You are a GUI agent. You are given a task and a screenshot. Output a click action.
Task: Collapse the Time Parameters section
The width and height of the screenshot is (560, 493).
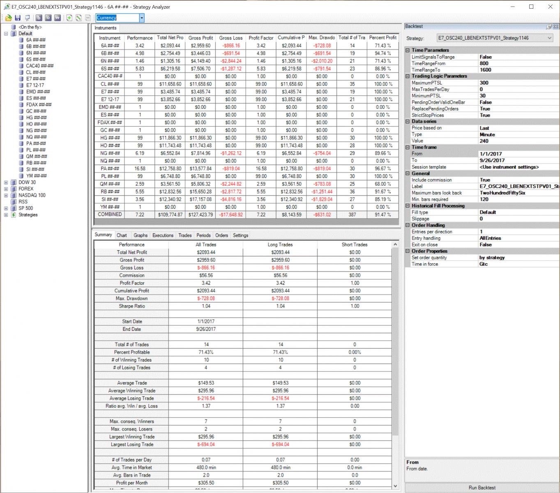pyautogui.click(x=408, y=50)
